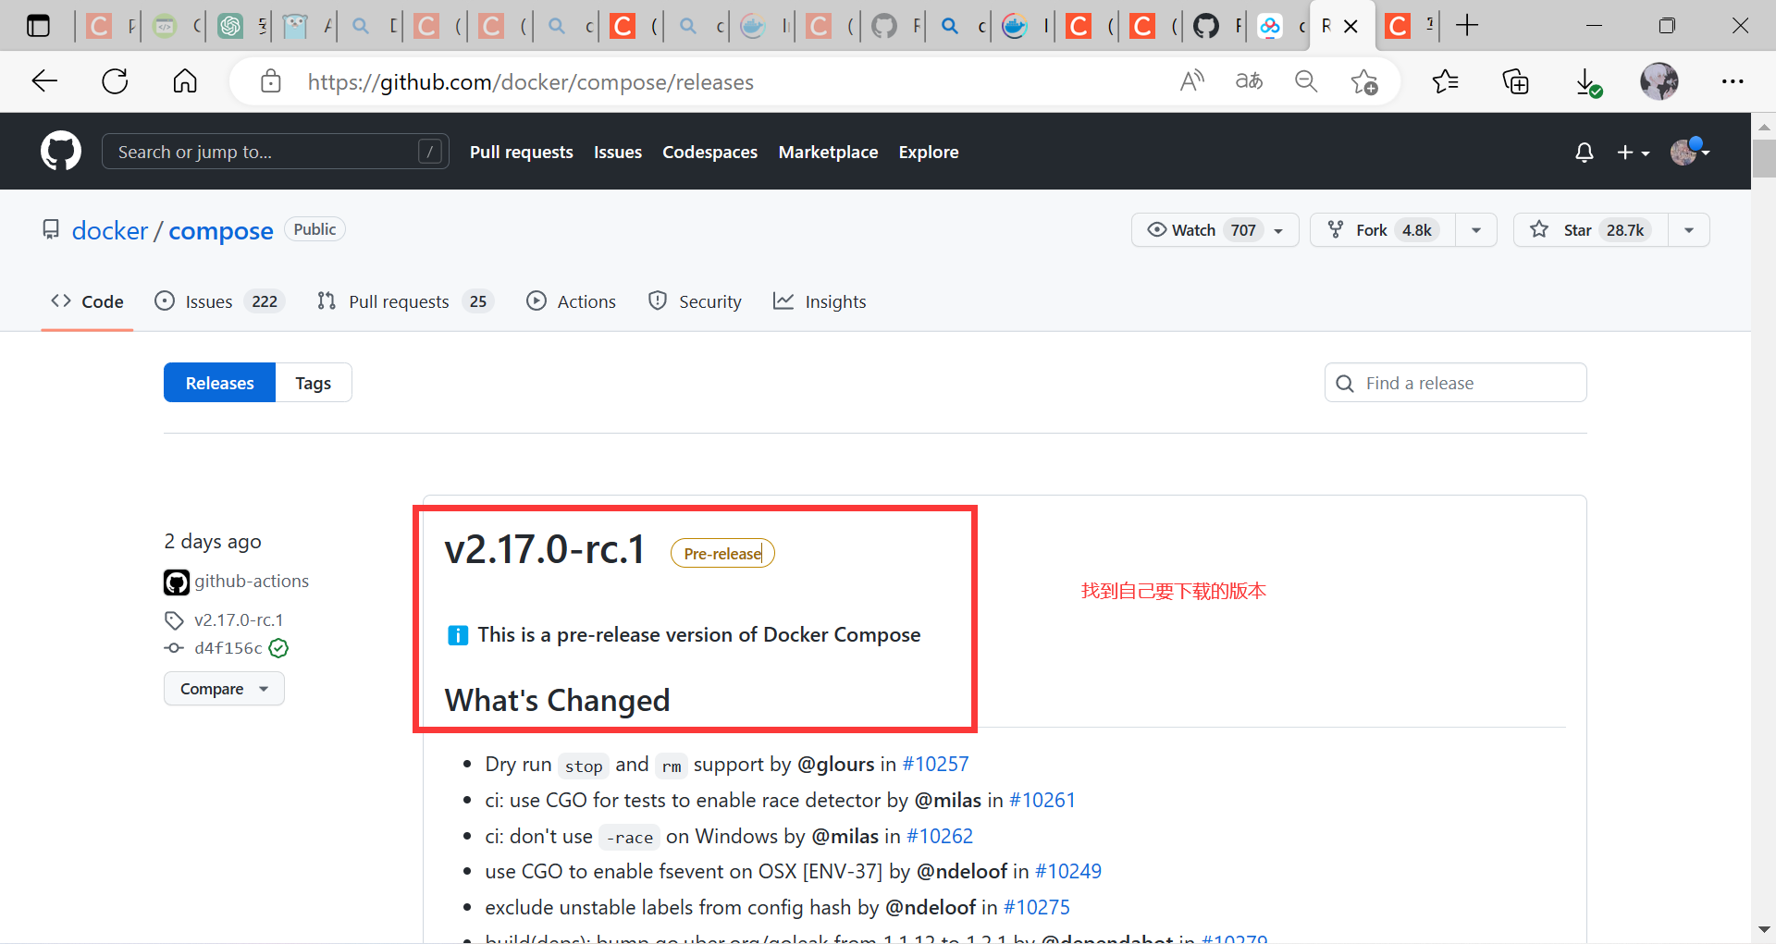Click the browser address bar URL

tap(531, 82)
